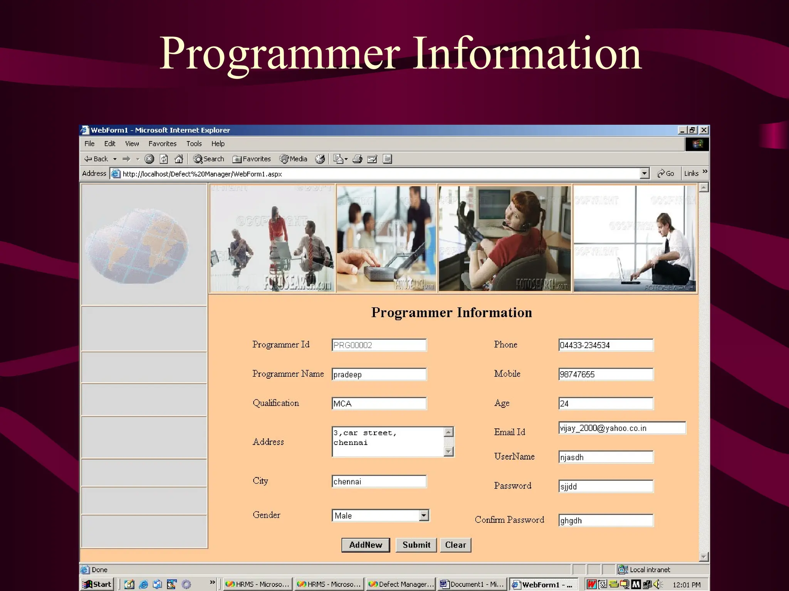Switch to Document1 Word taskbar window
The image size is (789, 591).
472,584
